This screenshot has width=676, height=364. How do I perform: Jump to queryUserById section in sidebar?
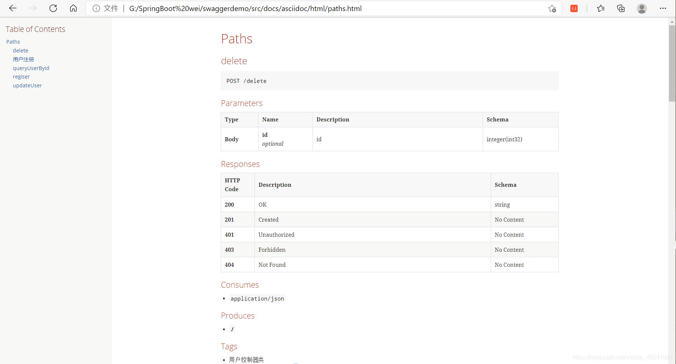(31, 68)
